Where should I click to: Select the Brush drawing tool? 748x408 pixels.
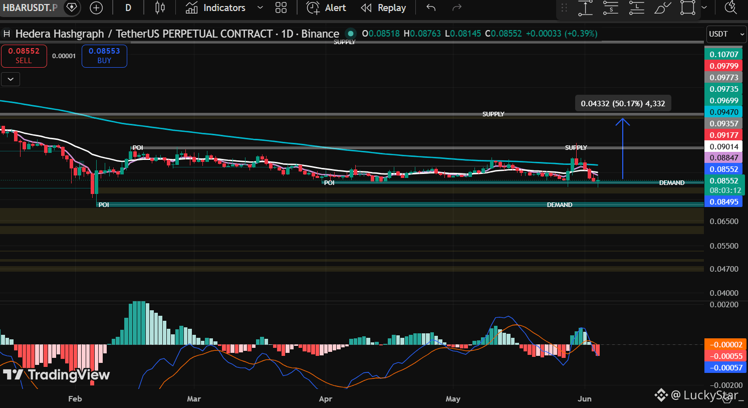662,8
